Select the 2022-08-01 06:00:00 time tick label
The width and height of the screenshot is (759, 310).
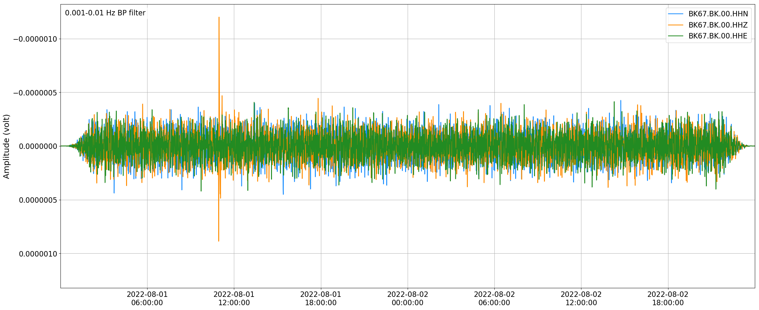[x=147, y=298]
